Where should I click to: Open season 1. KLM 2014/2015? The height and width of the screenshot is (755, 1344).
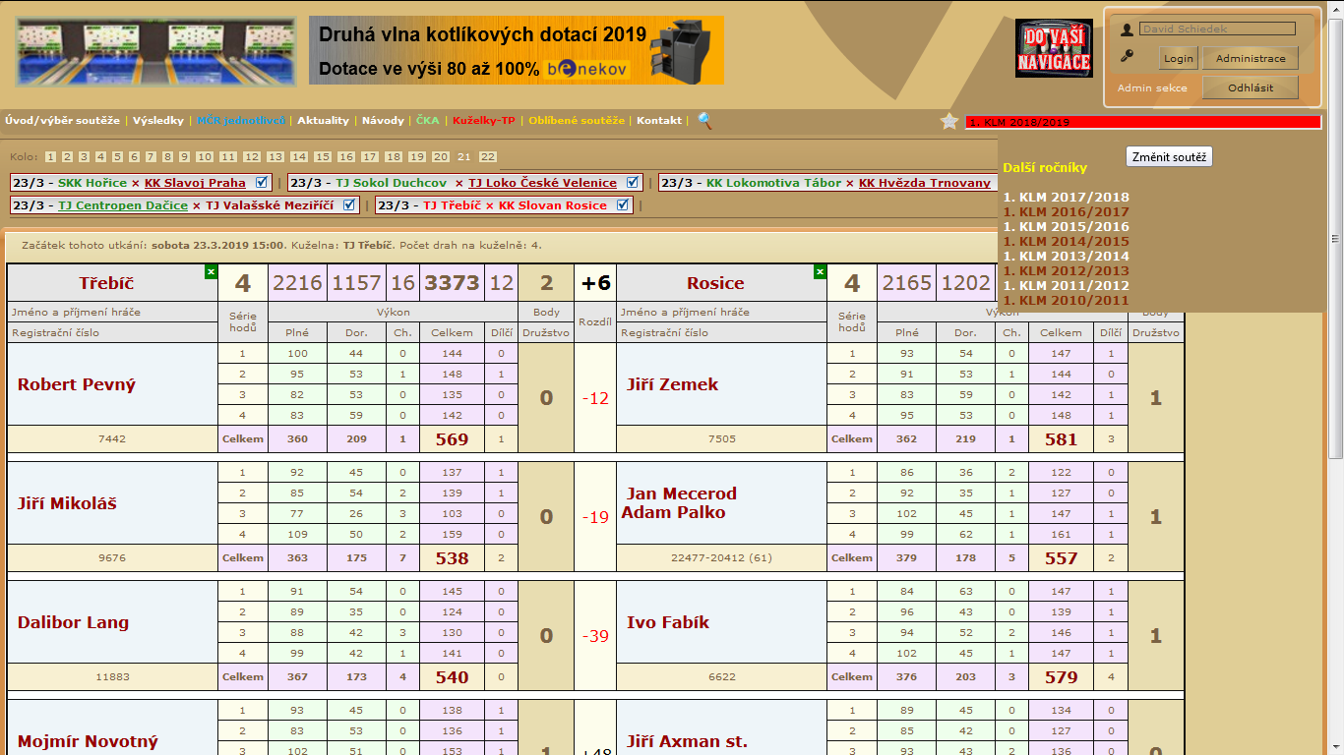tap(1067, 241)
